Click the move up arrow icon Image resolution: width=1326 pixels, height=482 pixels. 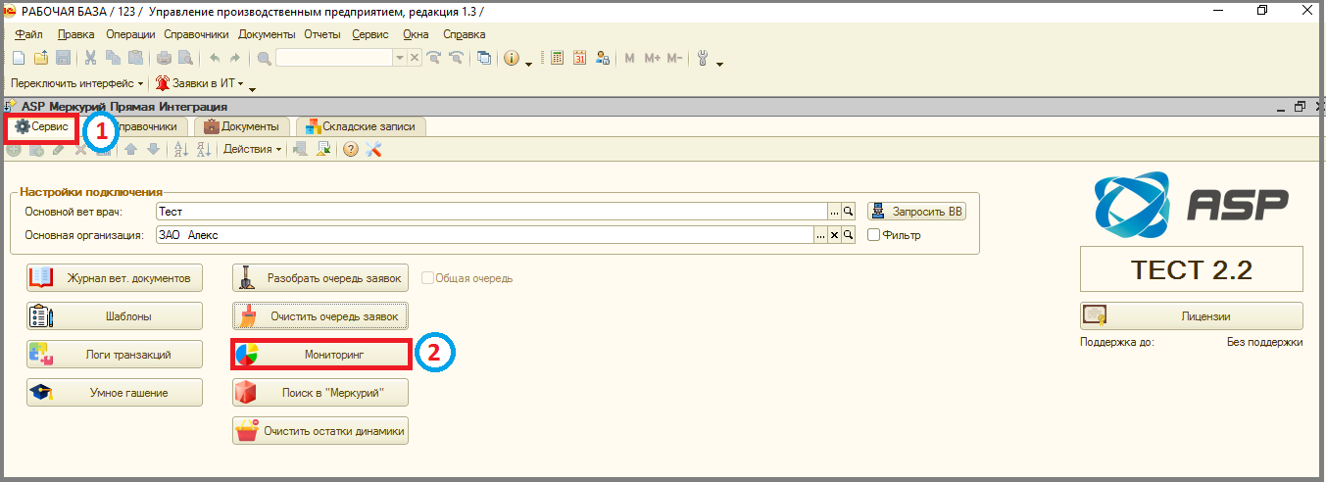point(132,149)
